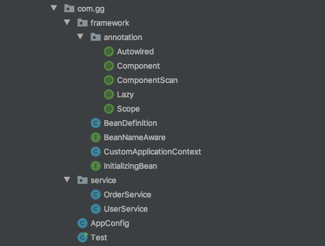Click the annotation package folder icon
Viewport: 325px width, 246px height.
96,37
